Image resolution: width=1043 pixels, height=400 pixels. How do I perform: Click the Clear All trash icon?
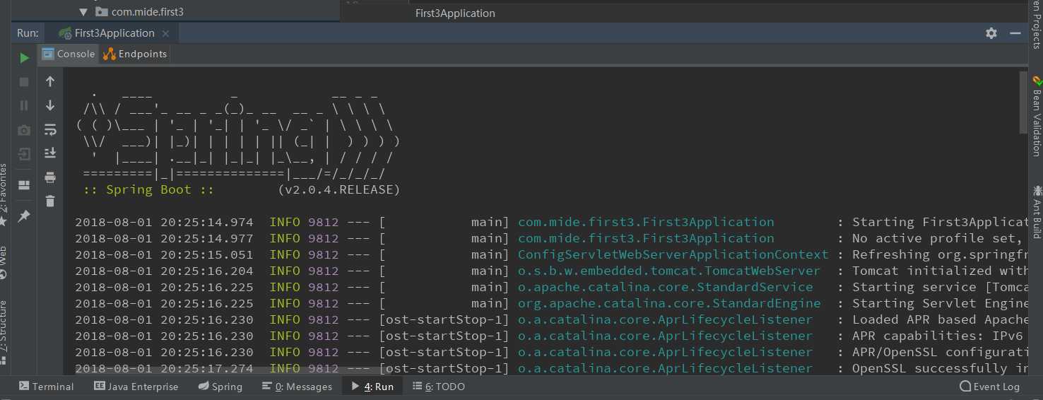tap(50, 201)
